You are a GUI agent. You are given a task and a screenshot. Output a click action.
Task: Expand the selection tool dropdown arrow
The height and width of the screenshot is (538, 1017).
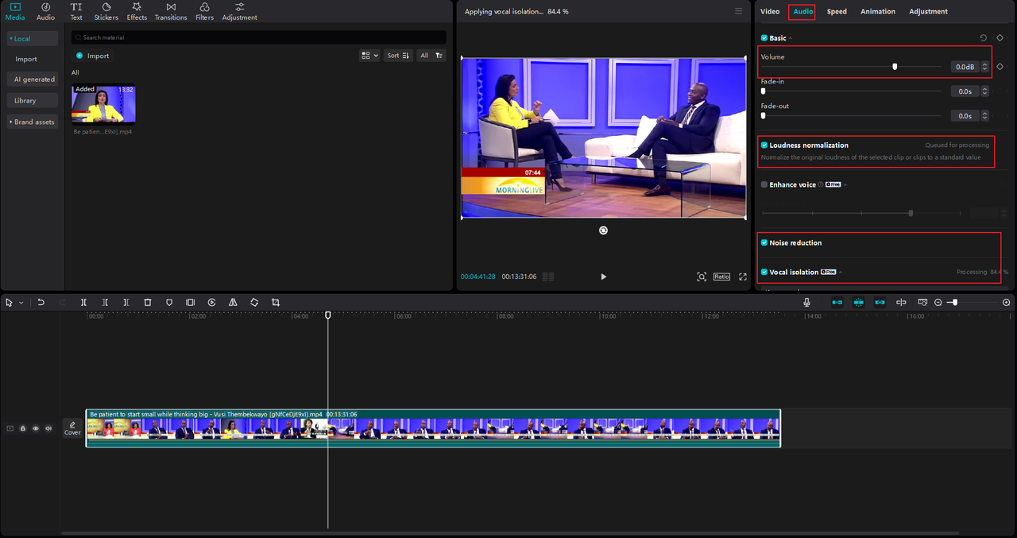pos(21,303)
